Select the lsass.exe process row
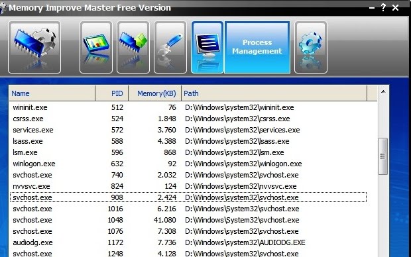Image resolution: width=411 pixels, height=257 pixels. 188,141
